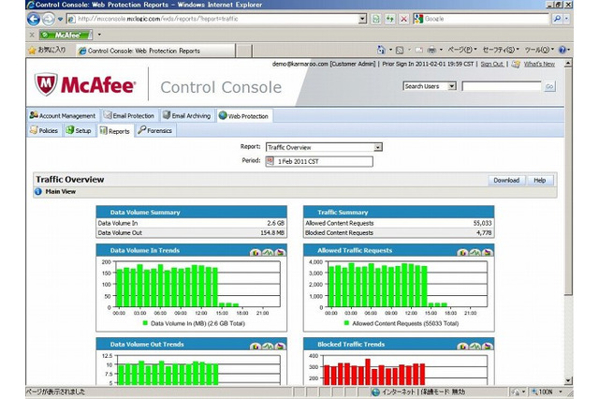Click the Blocked Content Requests value 4,778

(x=484, y=232)
